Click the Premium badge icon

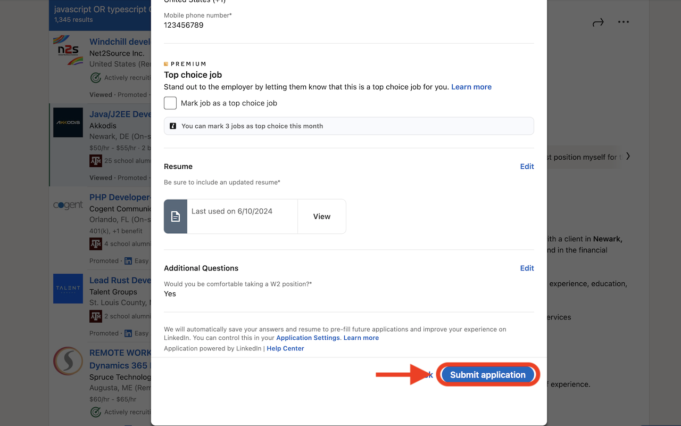pos(167,63)
